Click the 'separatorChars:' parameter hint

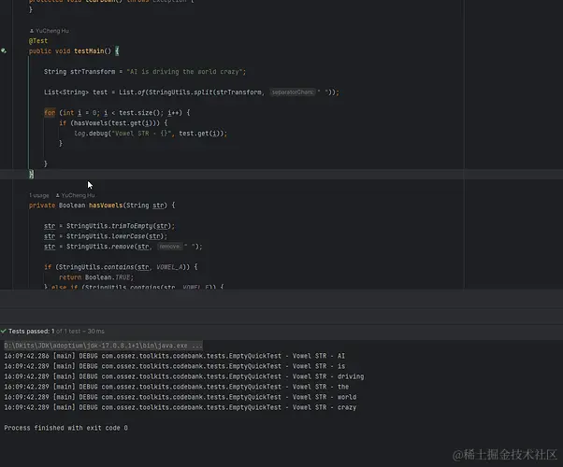[x=293, y=92]
